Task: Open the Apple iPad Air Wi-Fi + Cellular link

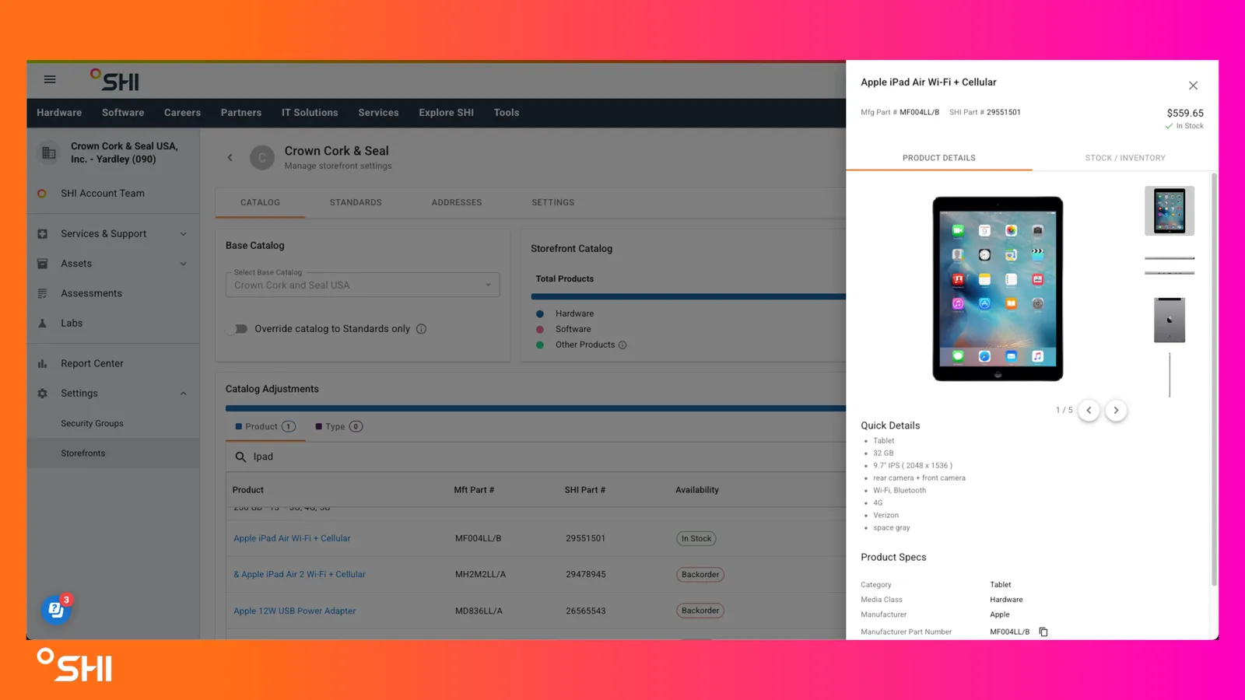Action: (x=292, y=538)
